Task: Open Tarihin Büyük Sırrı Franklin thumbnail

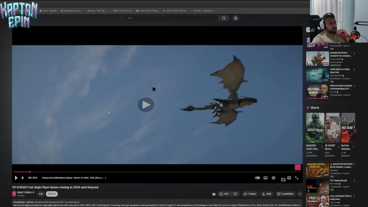Action: [x=317, y=75]
